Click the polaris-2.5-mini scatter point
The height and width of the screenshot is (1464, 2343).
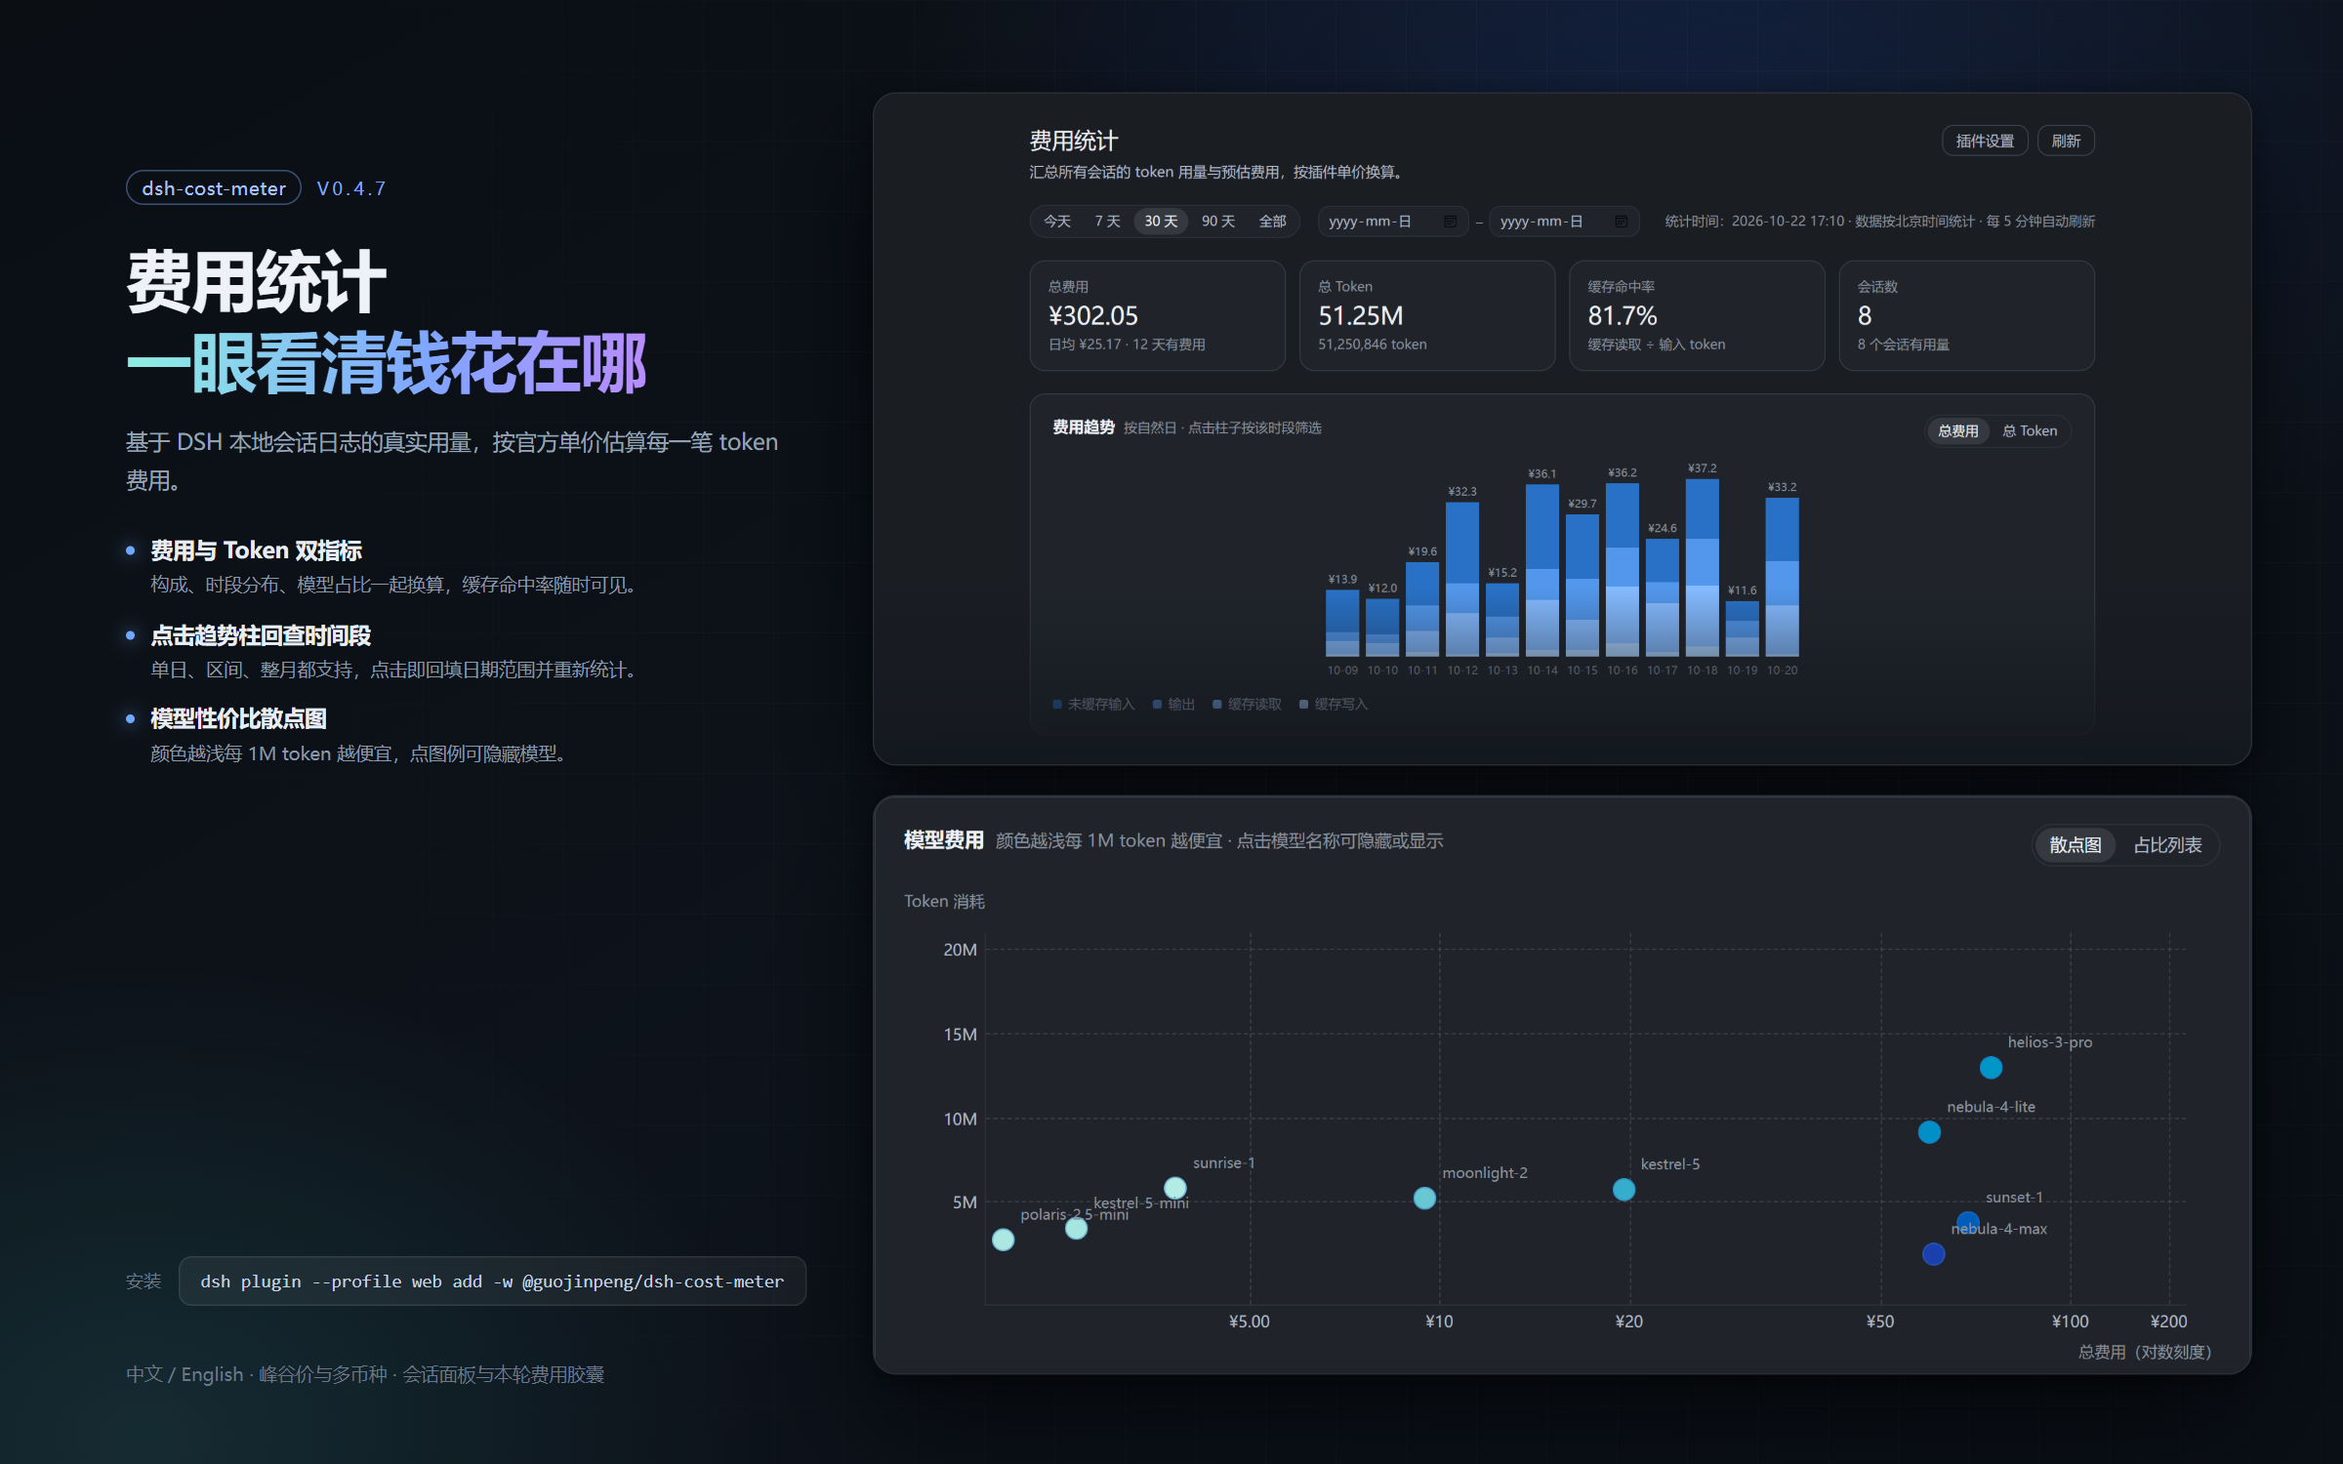pyautogui.click(x=1003, y=1240)
